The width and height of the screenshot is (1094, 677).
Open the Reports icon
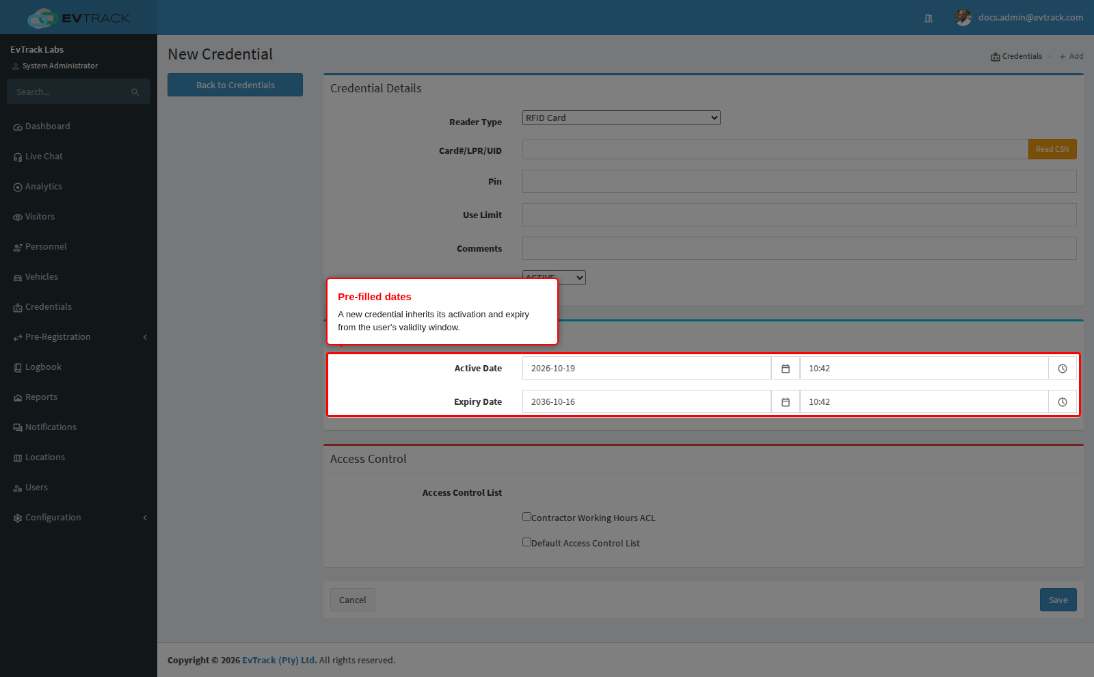pyautogui.click(x=18, y=398)
